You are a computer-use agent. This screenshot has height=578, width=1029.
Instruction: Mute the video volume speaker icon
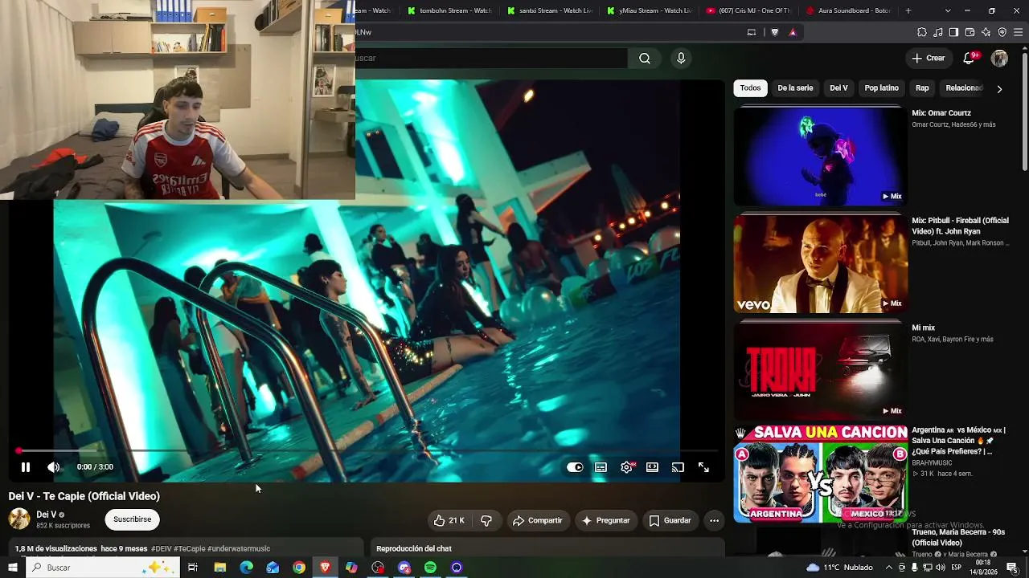click(x=53, y=467)
